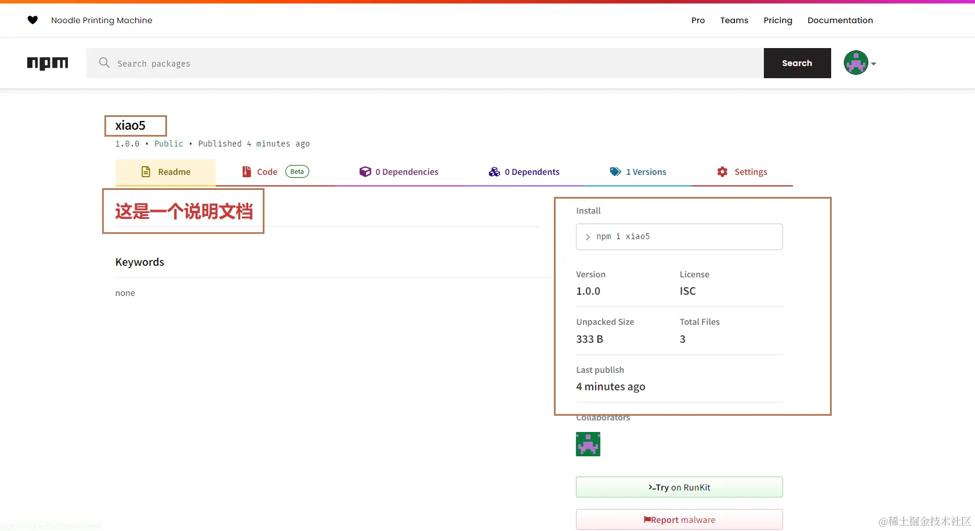Click the Dependents cubes icon
The width and height of the screenshot is (975, 531).
point(494,172)
